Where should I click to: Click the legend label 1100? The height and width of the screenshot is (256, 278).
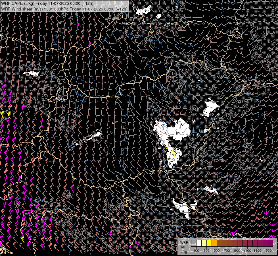247,251
